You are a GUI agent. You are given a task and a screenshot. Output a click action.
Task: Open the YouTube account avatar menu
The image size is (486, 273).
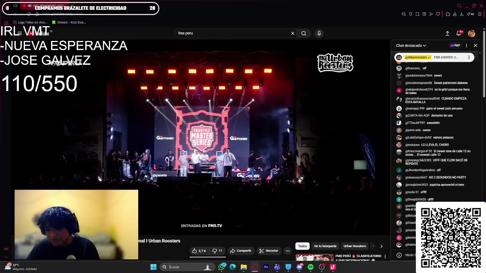(x=472, y=33)
